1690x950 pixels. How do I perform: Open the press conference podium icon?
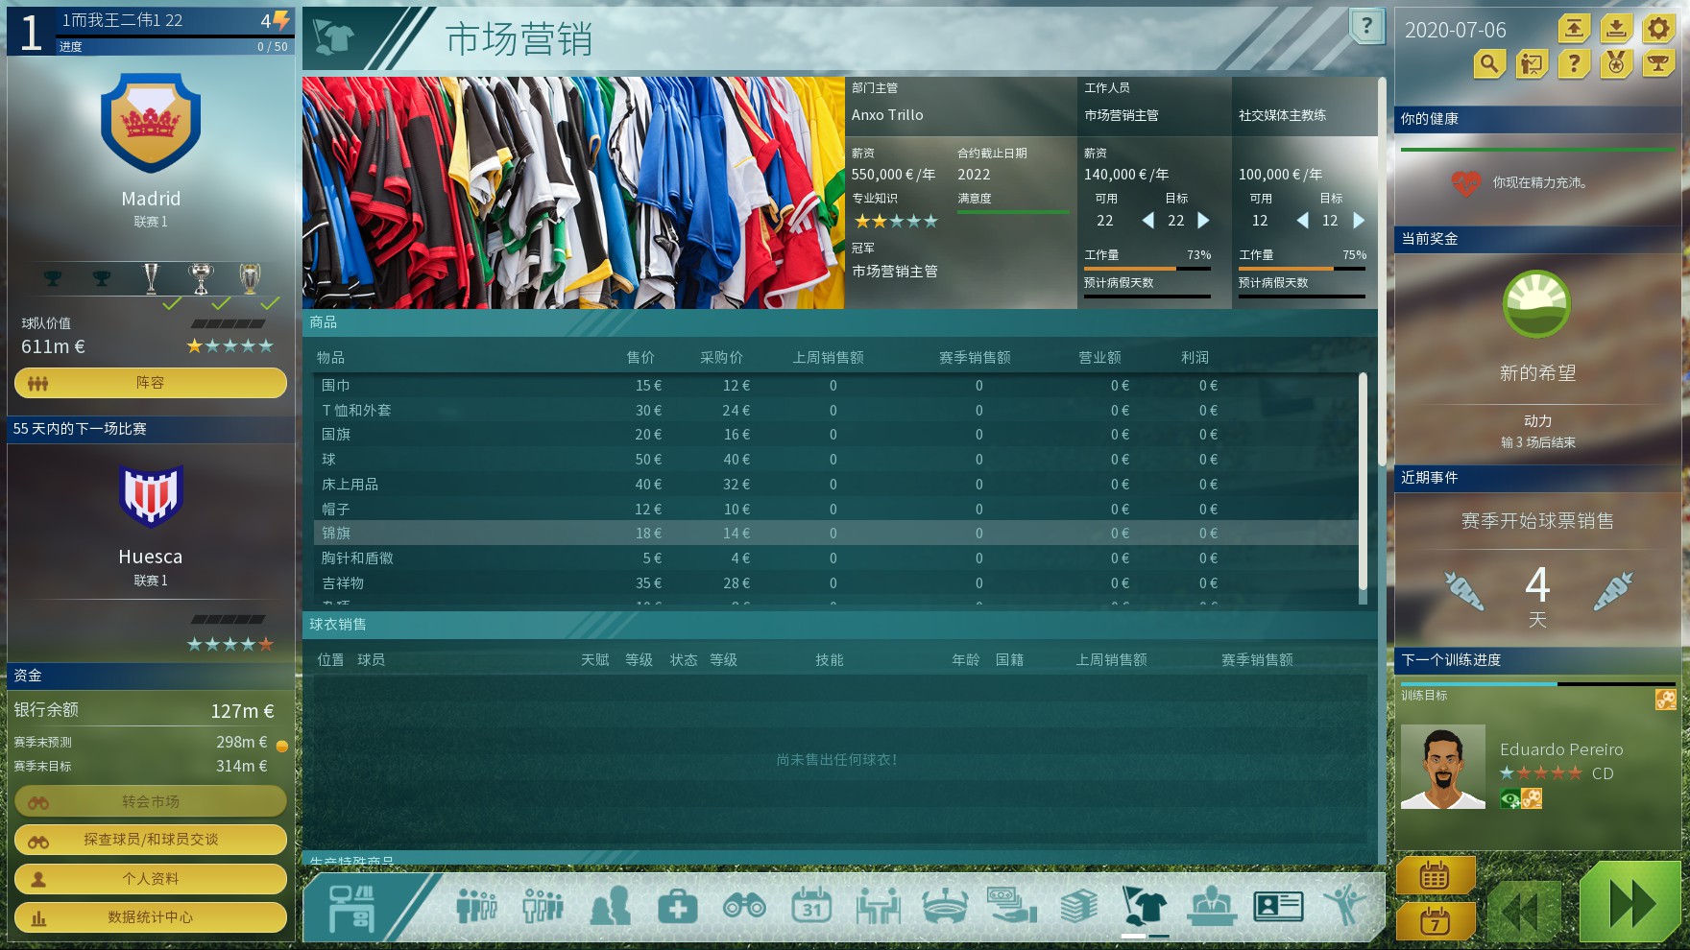point(1212,905)
